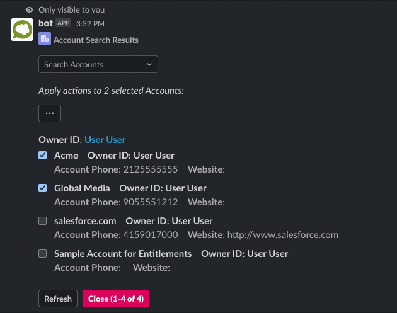Screen dimensions: 397x313
Task: Click the Global Media account name
Action: [x=82, y=188]
